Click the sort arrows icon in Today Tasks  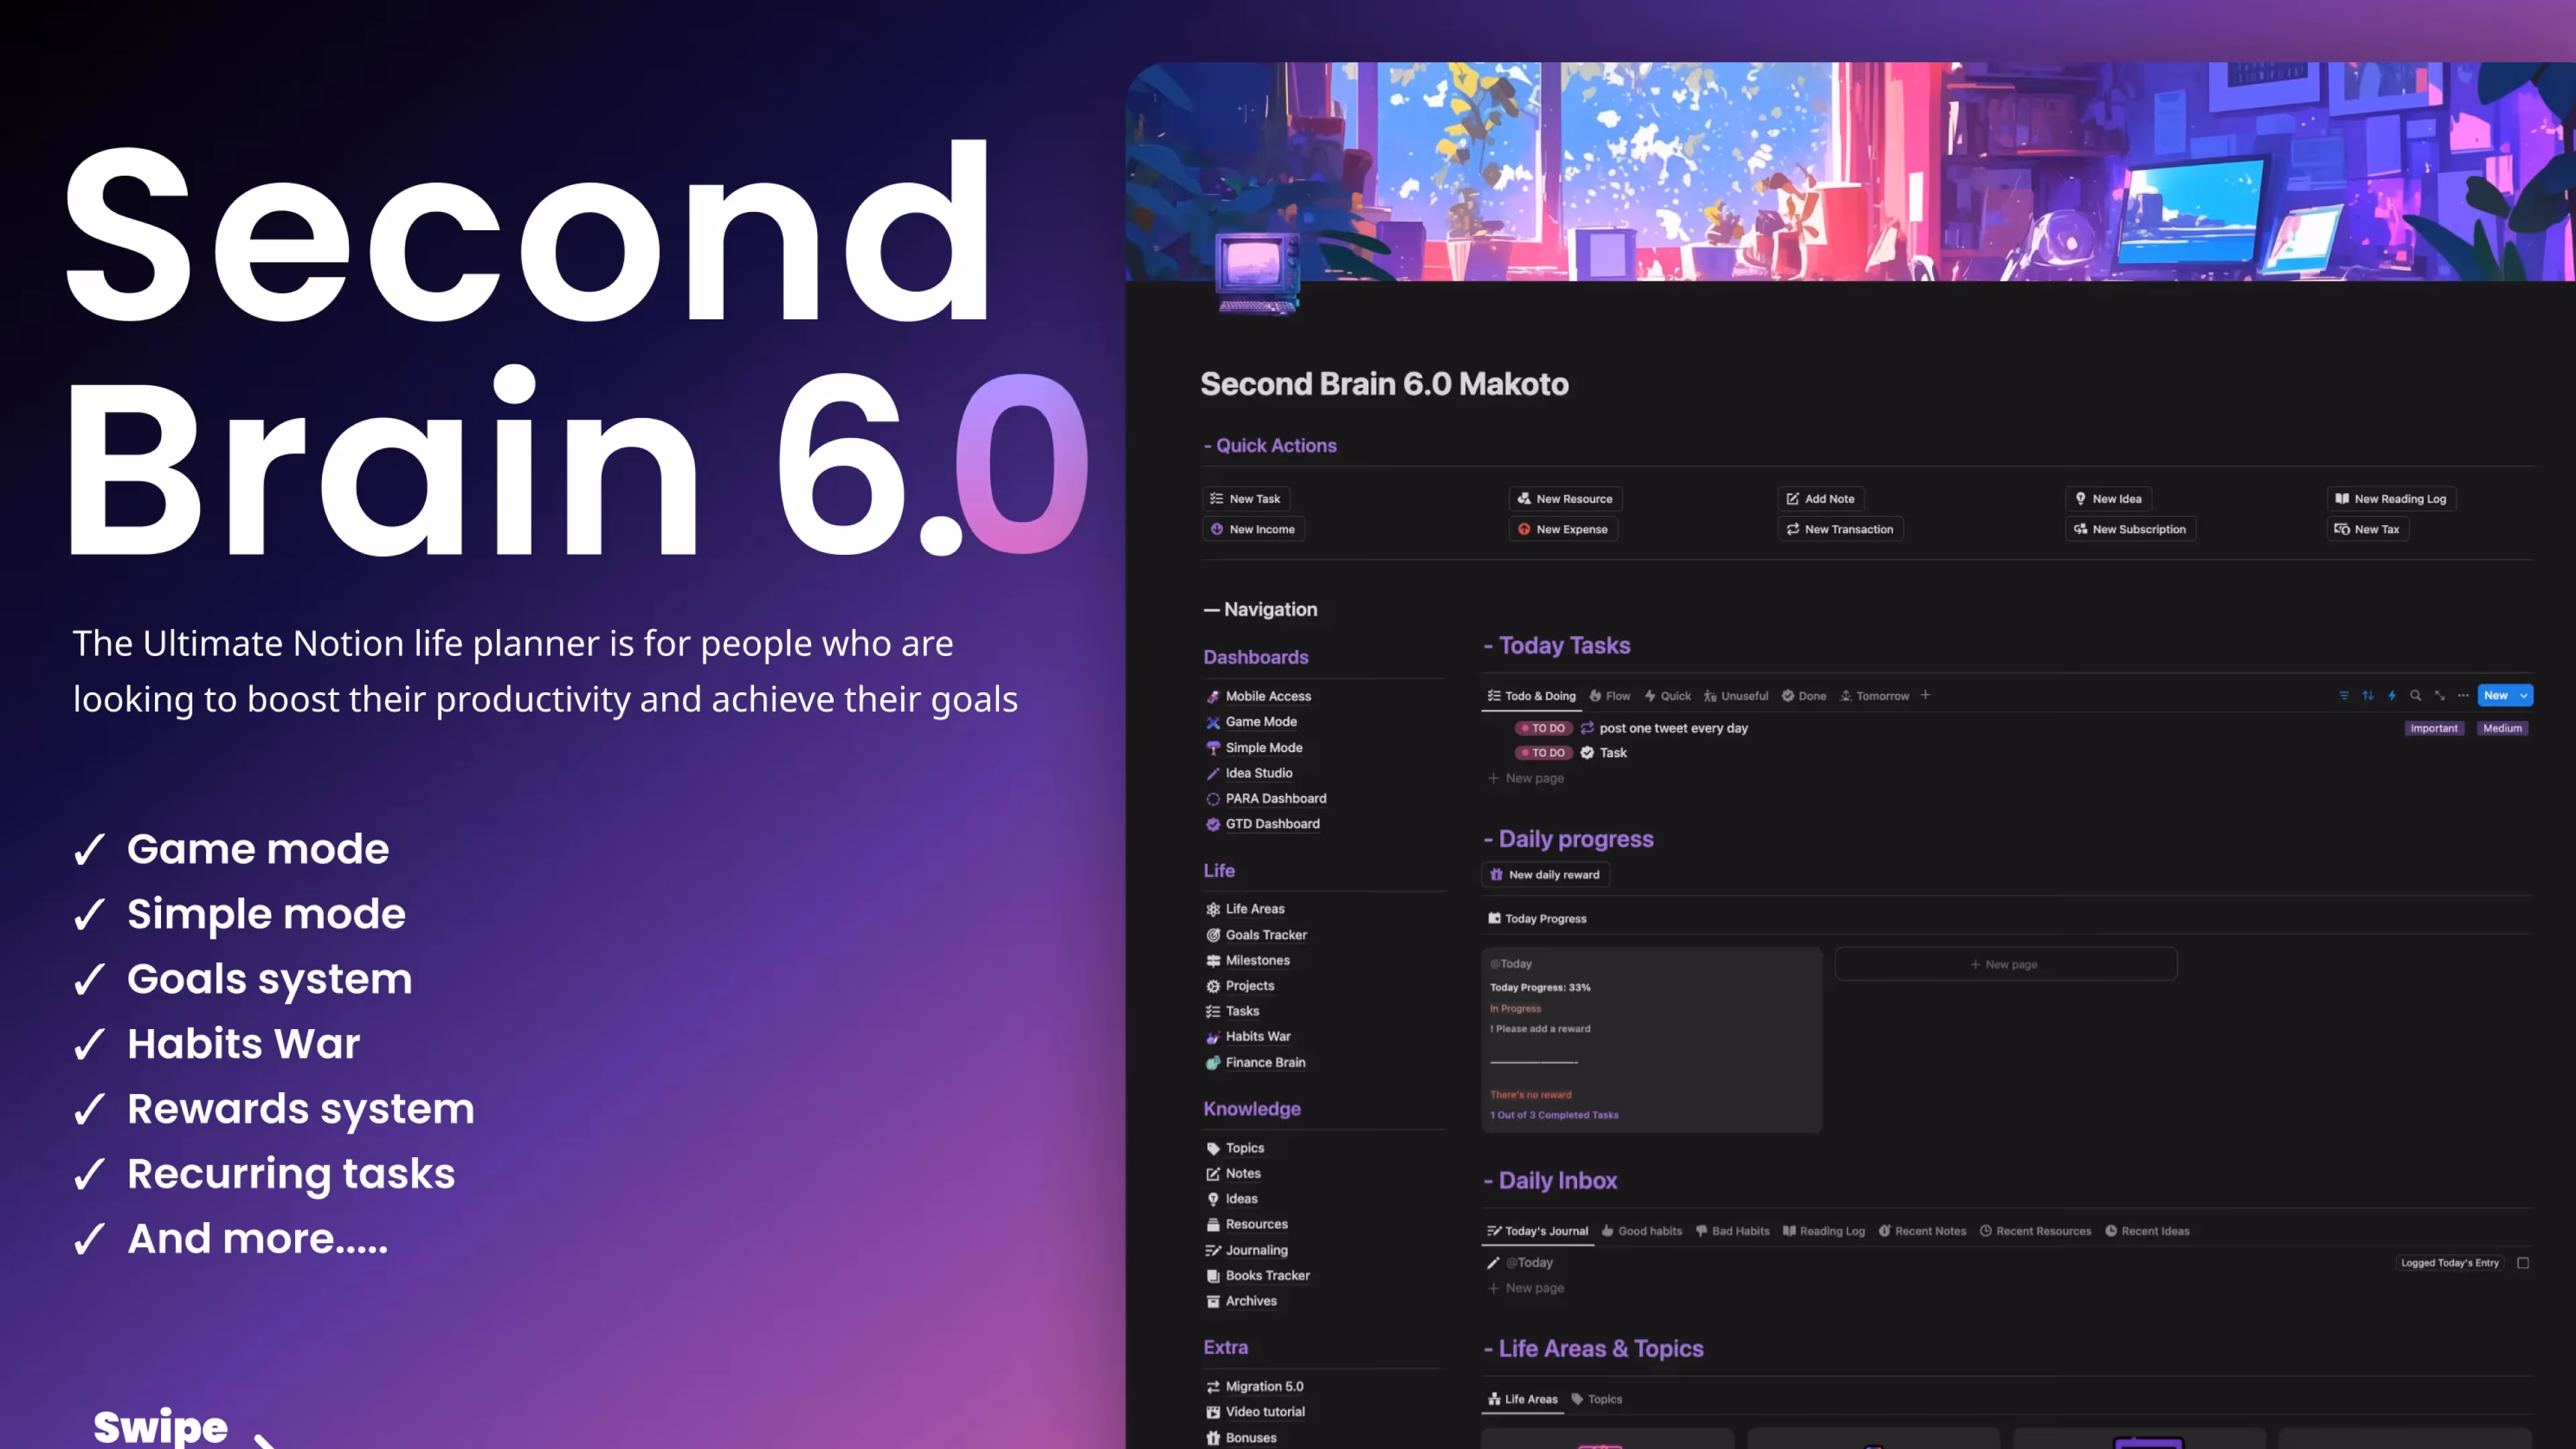(x=2367, y=696)
